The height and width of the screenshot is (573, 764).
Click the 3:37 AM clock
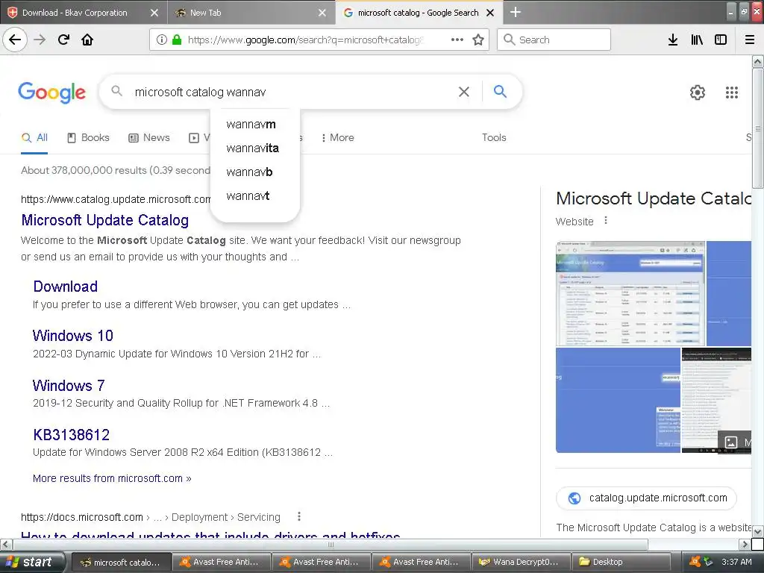tap(736, 562)
